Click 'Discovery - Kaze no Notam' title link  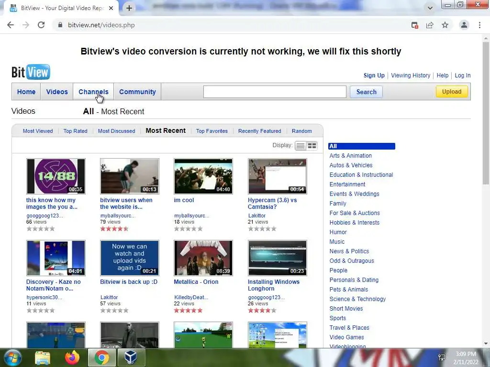click(x=54, y=285)
